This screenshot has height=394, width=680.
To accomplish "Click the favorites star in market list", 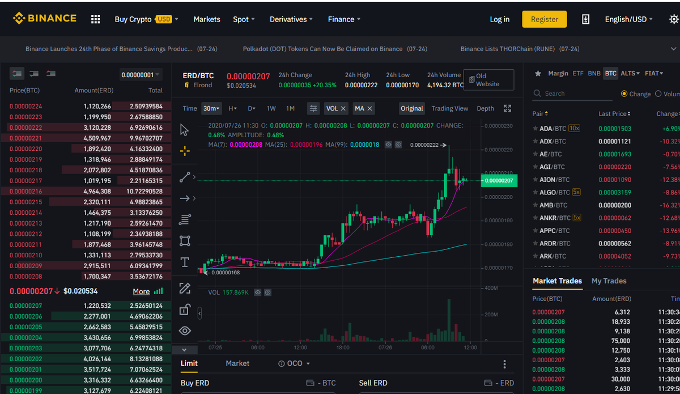I will point(538,74).
